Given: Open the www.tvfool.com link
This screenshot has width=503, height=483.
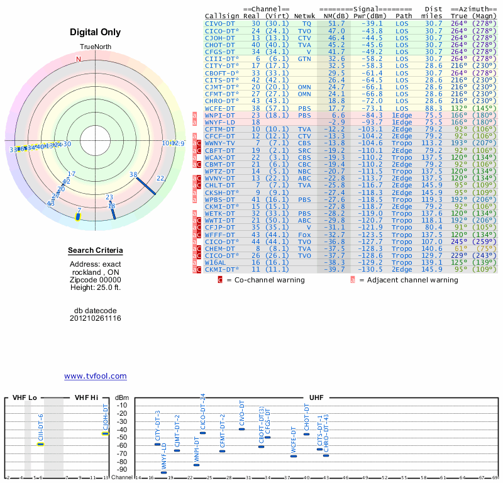Looking at the screenshot, I should coord(96,376).
